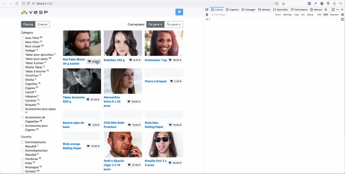The width and height of the screenshot is (345, 174).
Task: Toggle the XHR console filter
Action: (326, 15)
